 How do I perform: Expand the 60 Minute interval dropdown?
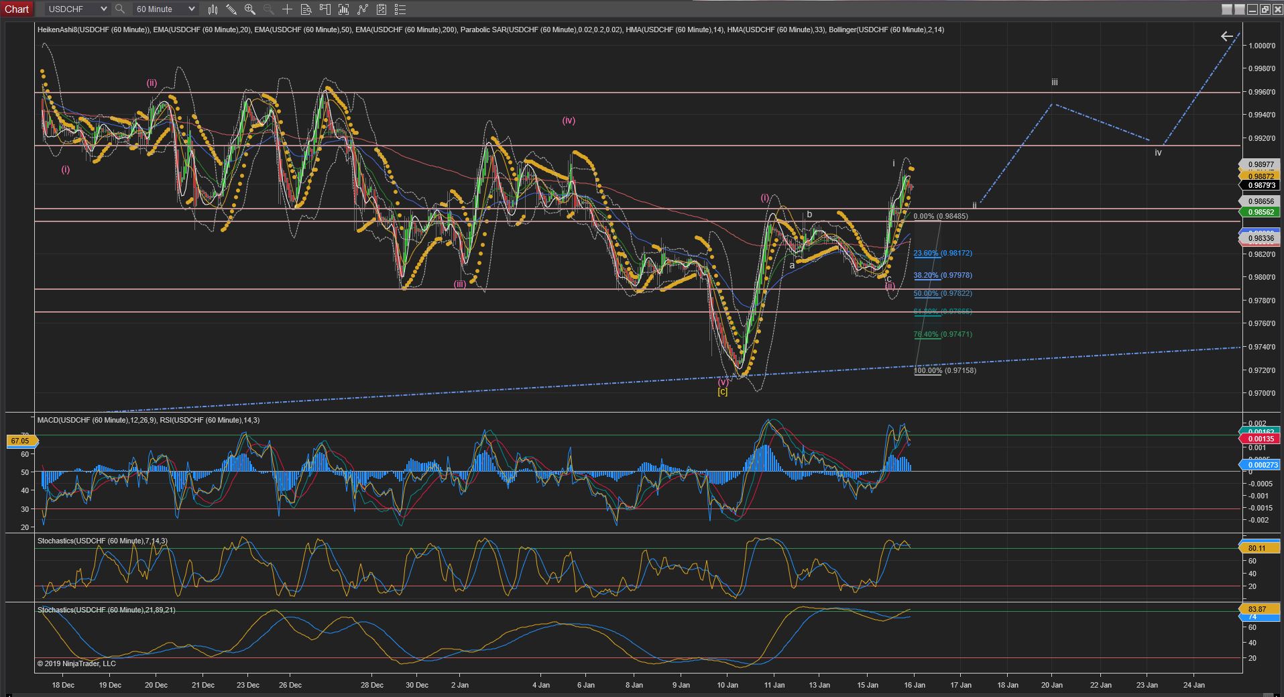pos(191,9)
